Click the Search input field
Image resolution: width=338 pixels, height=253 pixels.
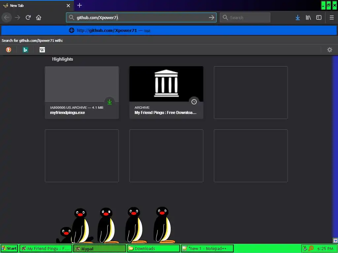[245, 17]
